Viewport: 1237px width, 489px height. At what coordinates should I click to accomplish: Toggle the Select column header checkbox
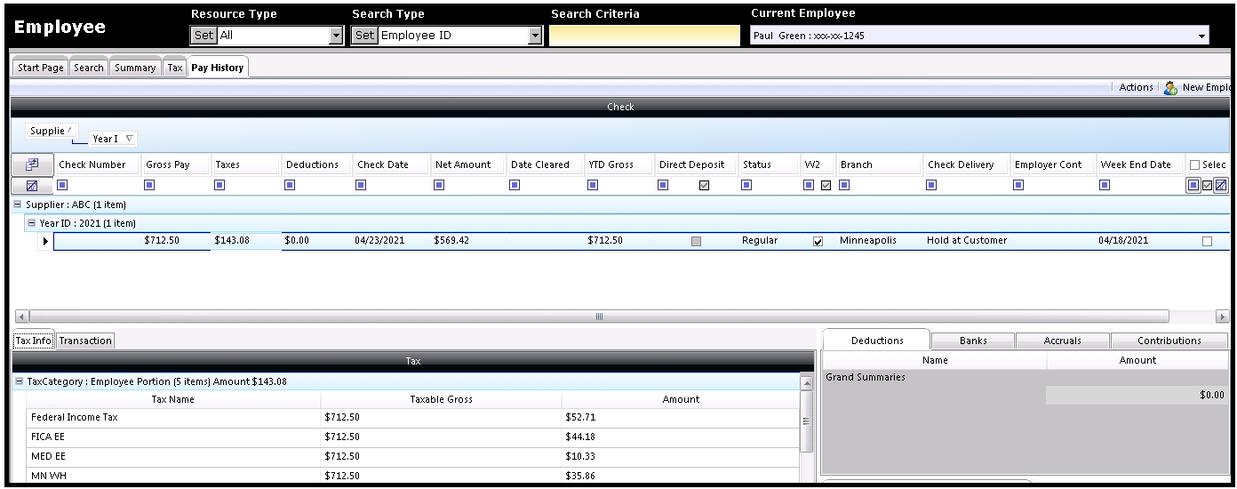(x=1195, y=164)
